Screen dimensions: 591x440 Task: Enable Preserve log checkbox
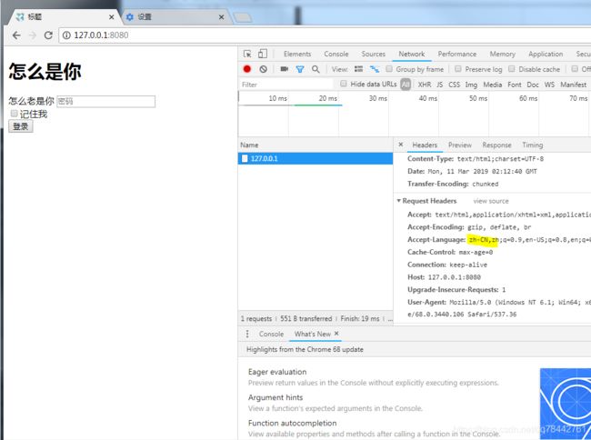click(458, 69)
